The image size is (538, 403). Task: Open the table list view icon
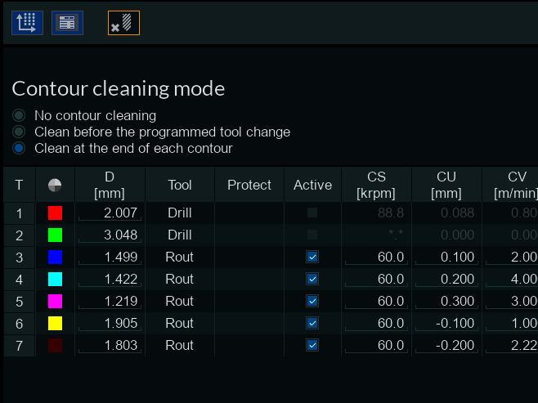click(67, 23)
